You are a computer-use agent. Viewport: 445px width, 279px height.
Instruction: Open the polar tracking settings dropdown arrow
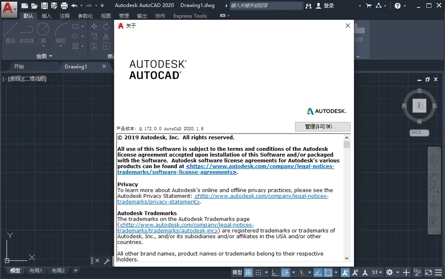tap(293, 272)
